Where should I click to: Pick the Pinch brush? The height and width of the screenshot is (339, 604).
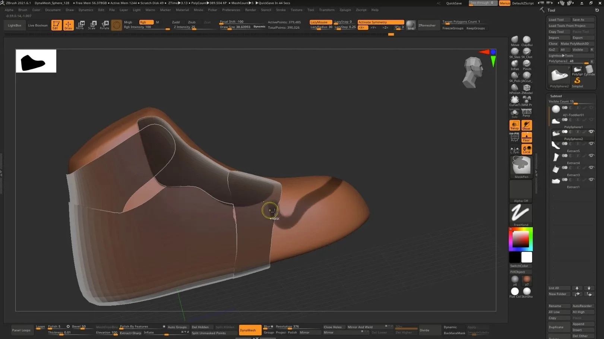pyautogui.click(x=527, y=64)
